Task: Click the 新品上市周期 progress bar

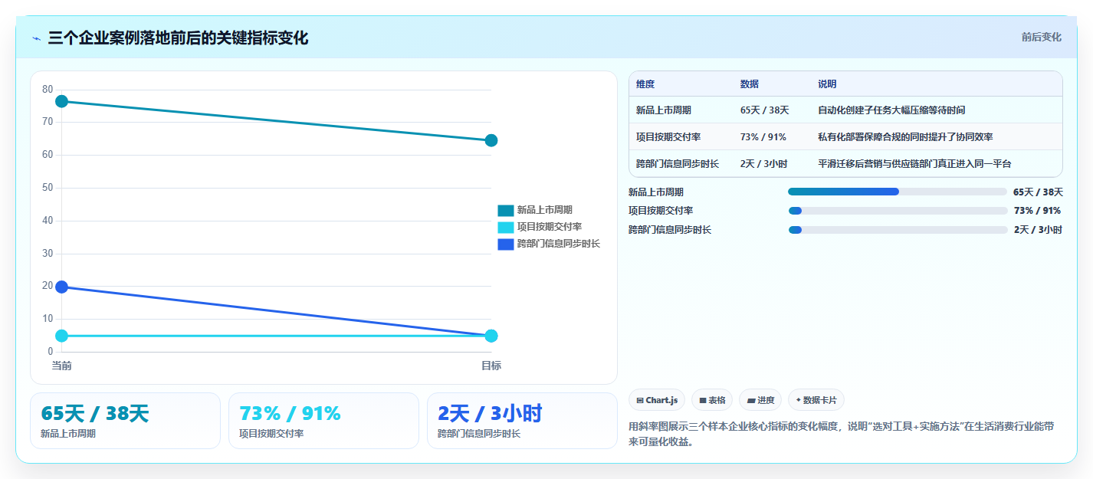Action: [x=898, y=192]
